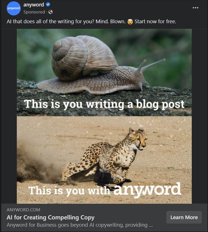Click the anyword logo in the cheetah image
Viewport: 208px width, 232px height.
[147, 190]
